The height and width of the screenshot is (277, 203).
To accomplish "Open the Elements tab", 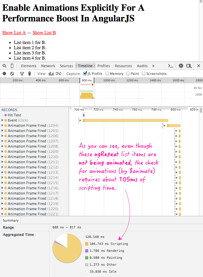I will click(29, 66).
